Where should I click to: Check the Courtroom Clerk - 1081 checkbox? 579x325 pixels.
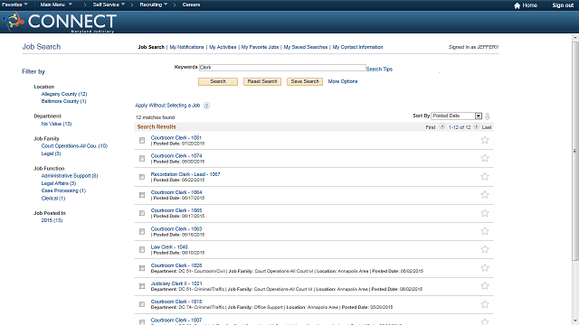coord(142,141)
